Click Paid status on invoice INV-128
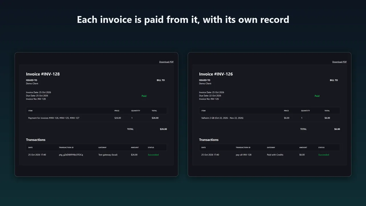 click(x=144, y=96)
